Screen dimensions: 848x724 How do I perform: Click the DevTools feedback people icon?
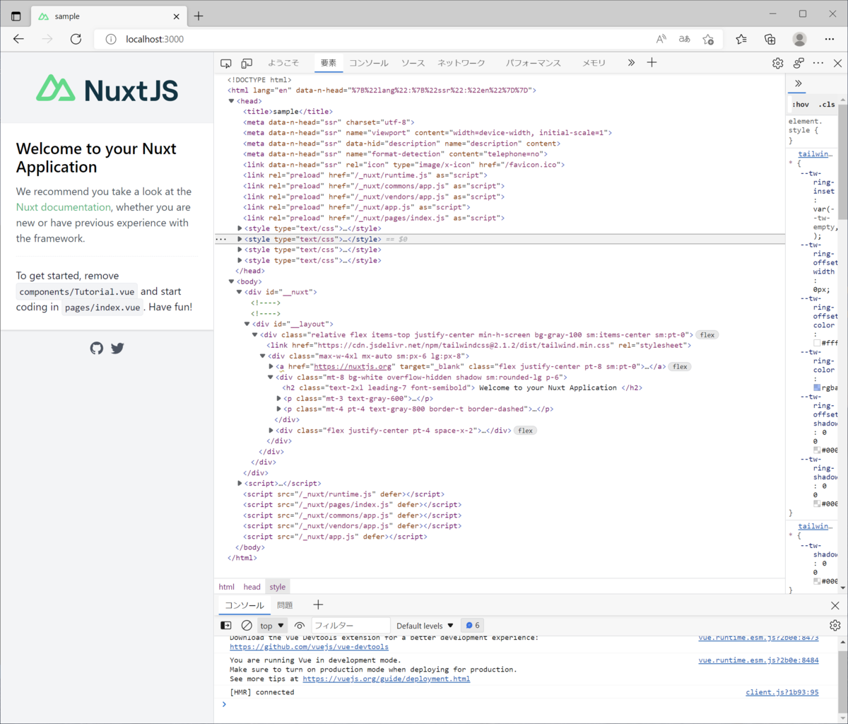click(799, 63)
